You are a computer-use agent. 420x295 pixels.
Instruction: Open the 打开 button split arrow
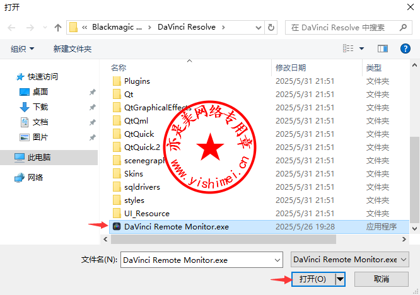(340, 279)
